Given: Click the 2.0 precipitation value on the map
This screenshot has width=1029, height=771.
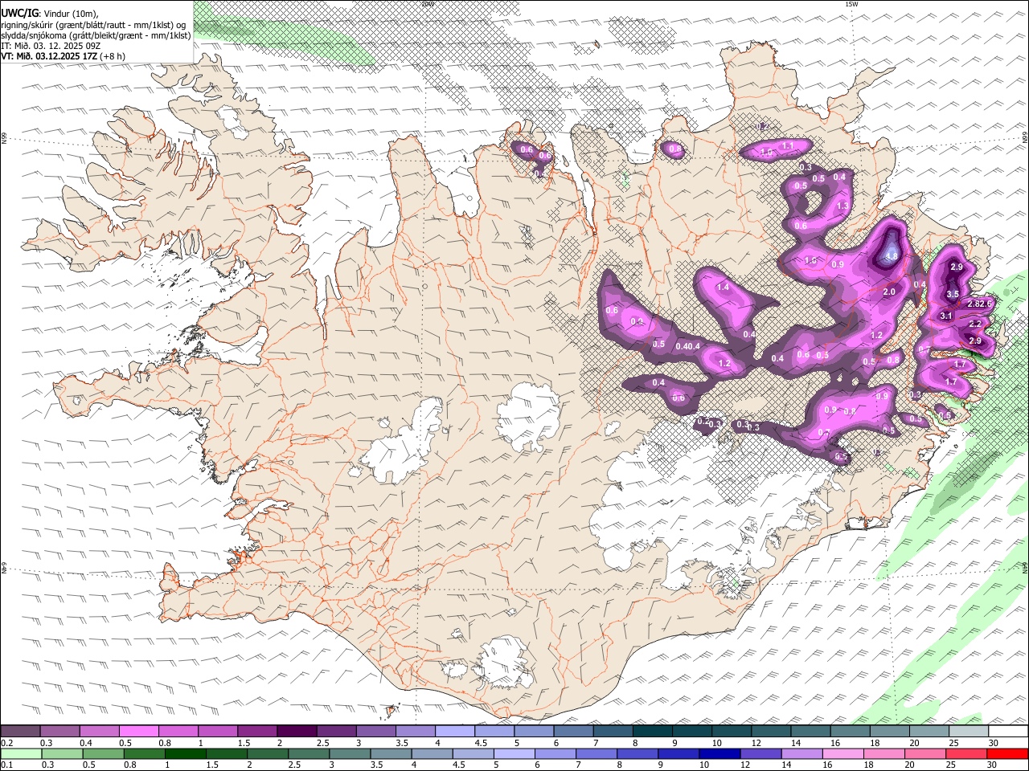Looking at the screenshot, I should (889, 292).
